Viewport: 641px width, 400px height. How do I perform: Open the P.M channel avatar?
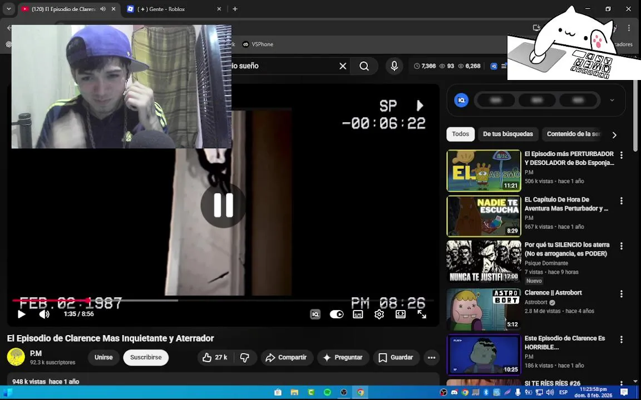16,357
